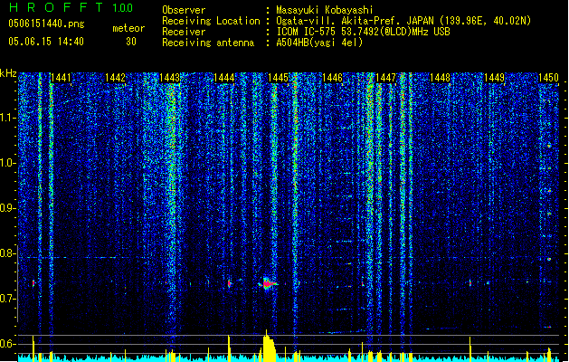Click the 1450 time marker
Screen dimensions: 569x362
[548, 78]
